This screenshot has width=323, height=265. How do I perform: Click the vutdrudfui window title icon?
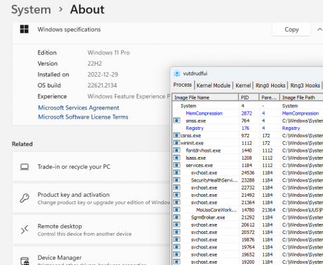pos(177,74)
